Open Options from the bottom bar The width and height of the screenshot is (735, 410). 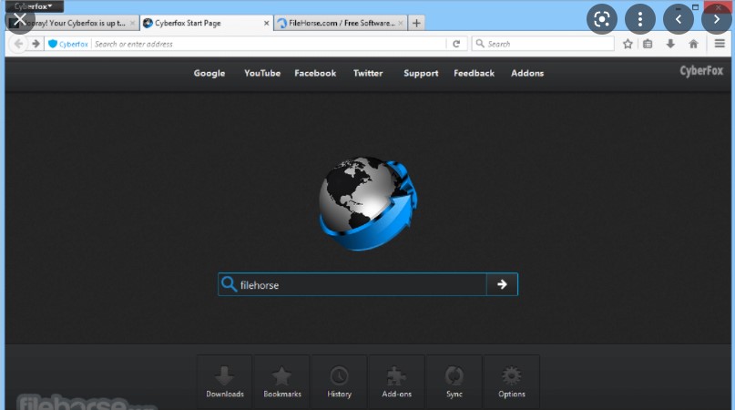tap(512, 382)
